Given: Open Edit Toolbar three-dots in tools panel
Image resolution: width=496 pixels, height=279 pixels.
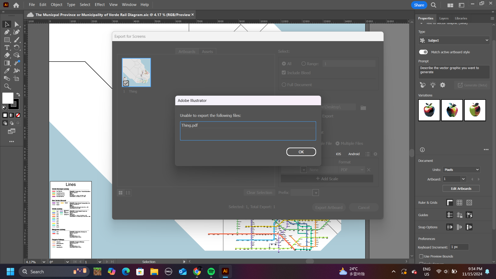Looking at the screenshot, I should pos(12,141).
